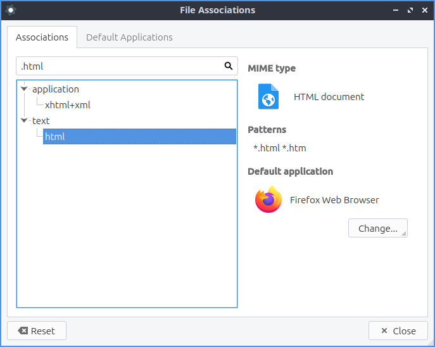Click the magnifier icon in the search field
The width and height of the screenshot is (435, 347).
229,66
